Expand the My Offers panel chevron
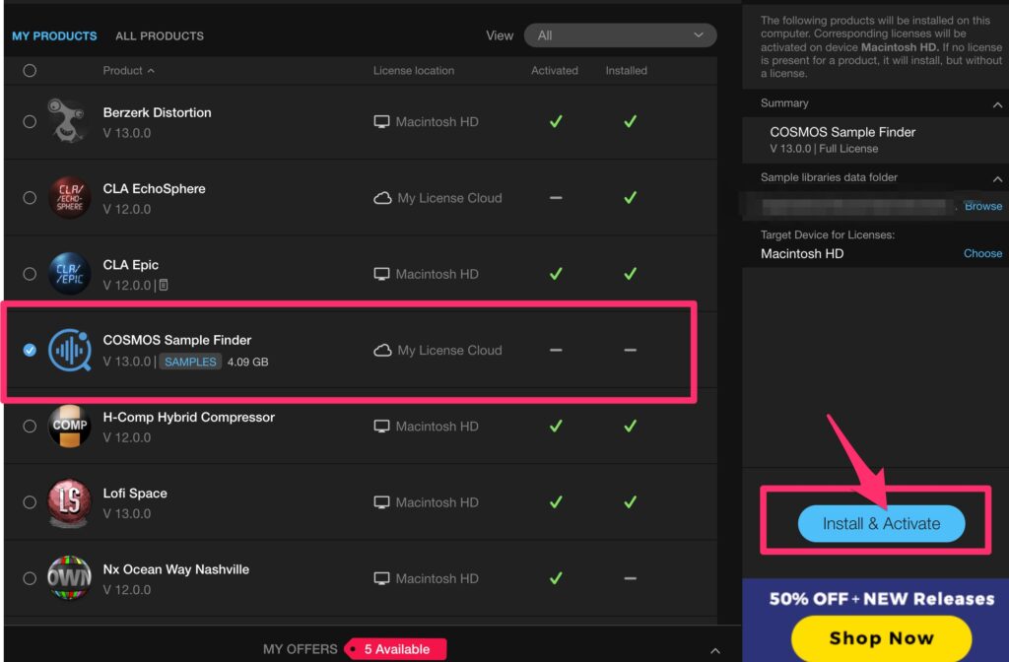The width and height of the screenshot is (1009, 662). point(715,650)
